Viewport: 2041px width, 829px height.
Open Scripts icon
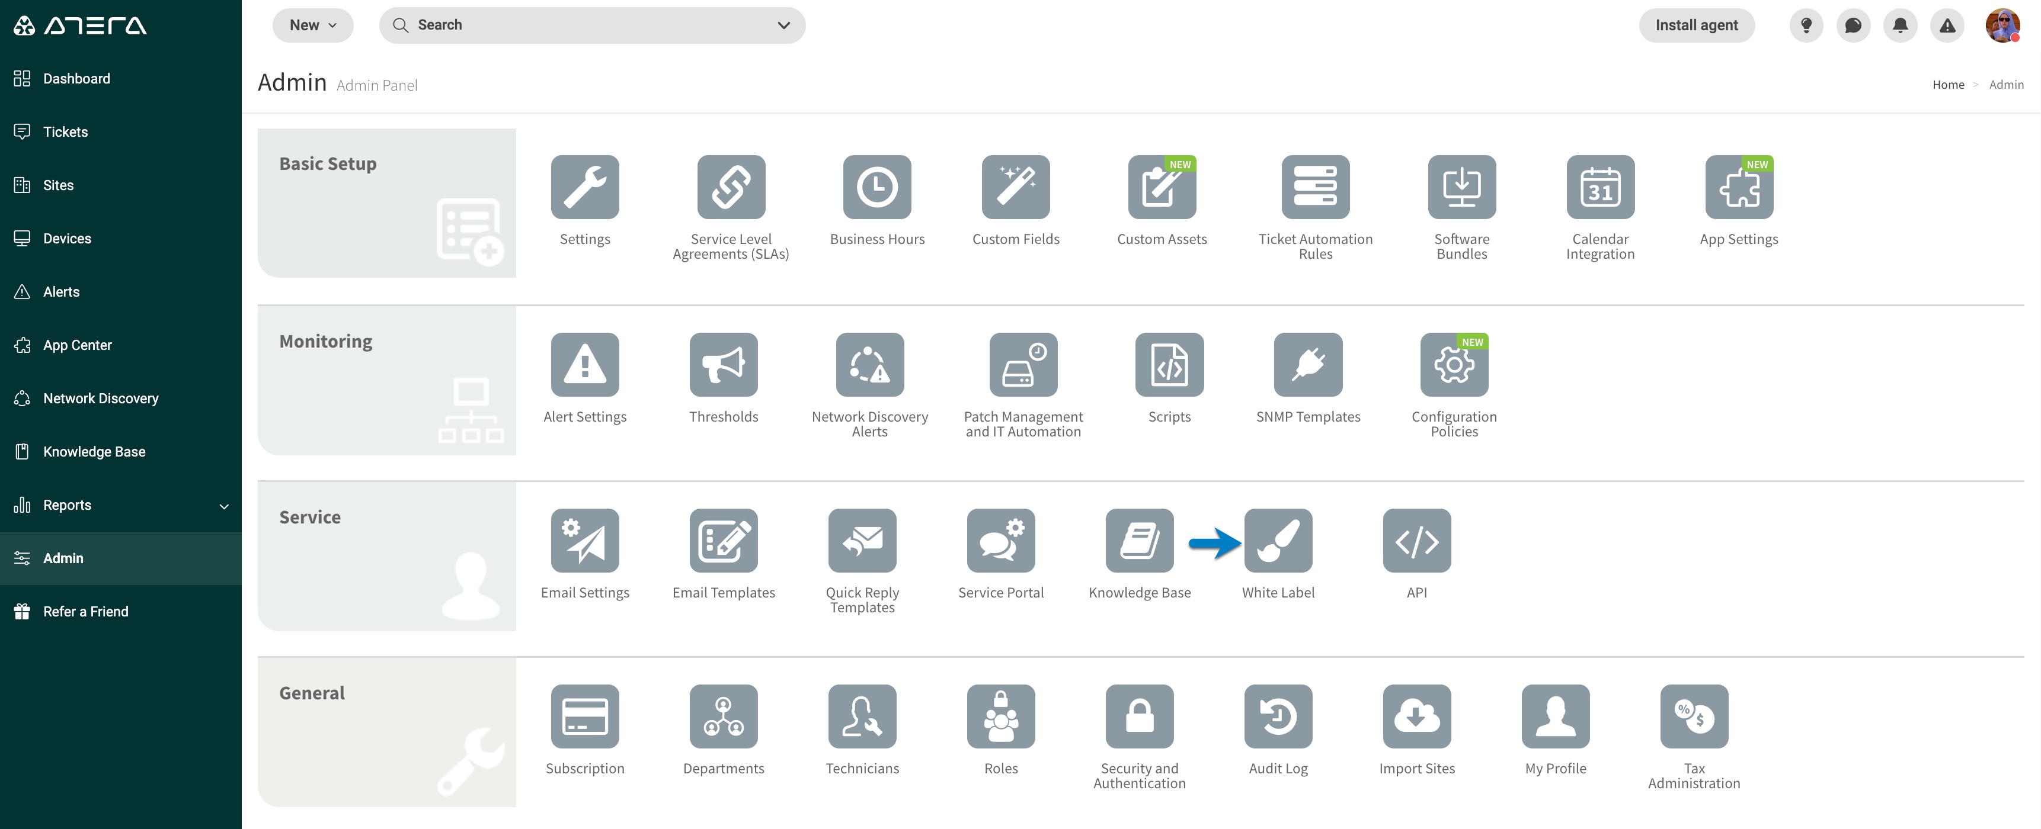tap(1169, 364)
